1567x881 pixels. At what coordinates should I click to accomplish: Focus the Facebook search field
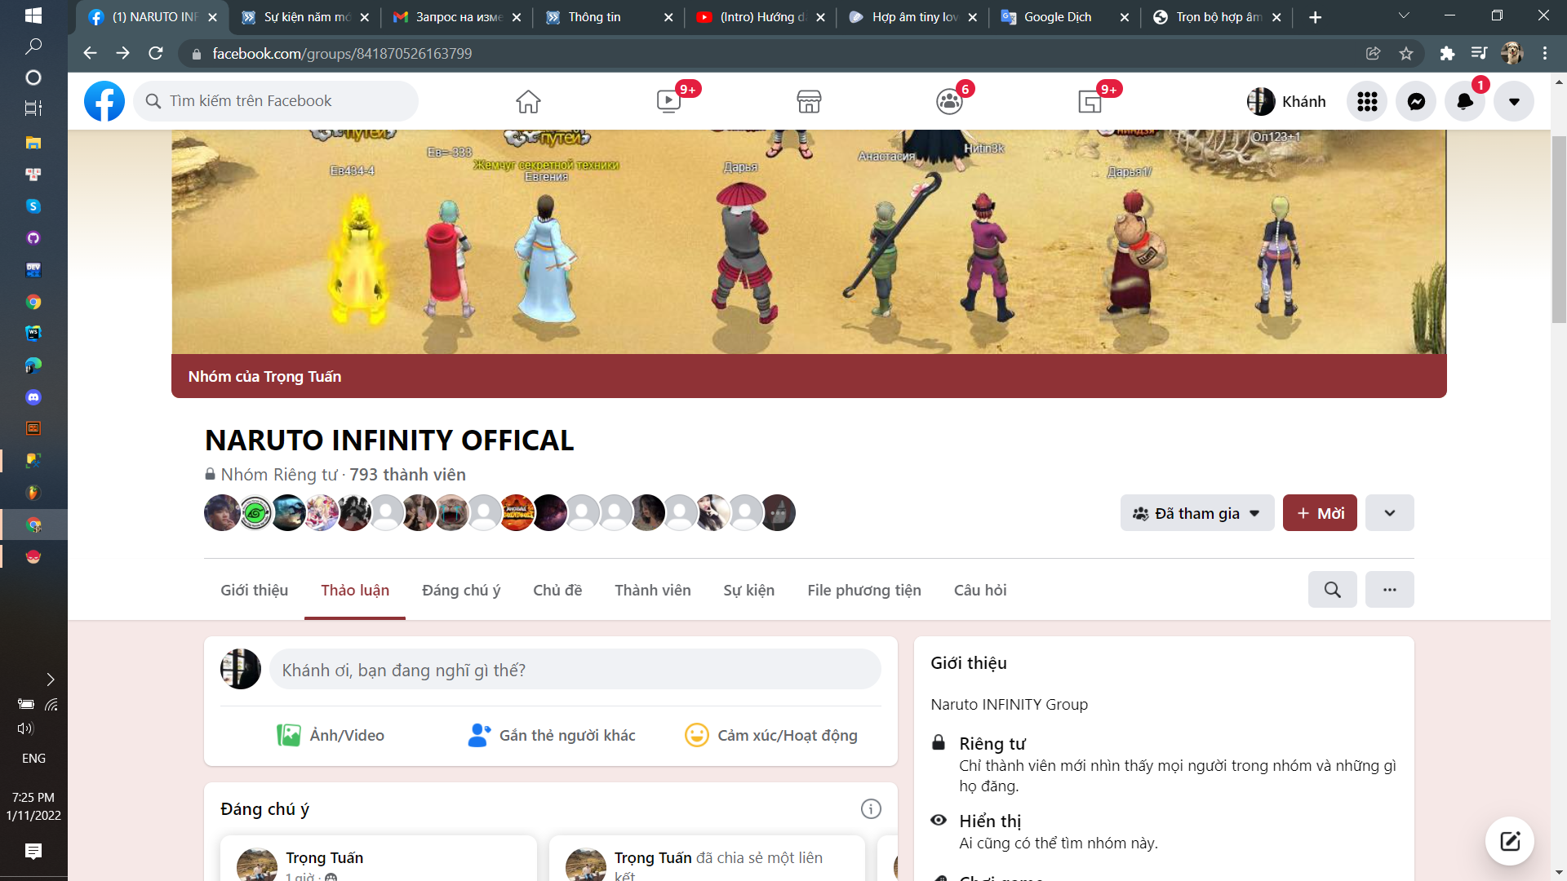(x=276, y=101)
